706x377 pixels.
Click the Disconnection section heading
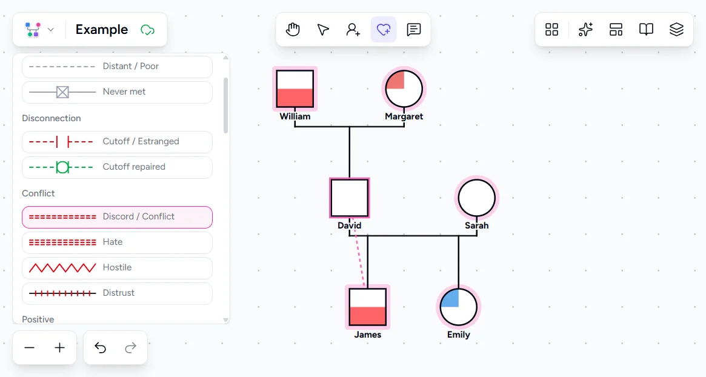click(52, 118)
